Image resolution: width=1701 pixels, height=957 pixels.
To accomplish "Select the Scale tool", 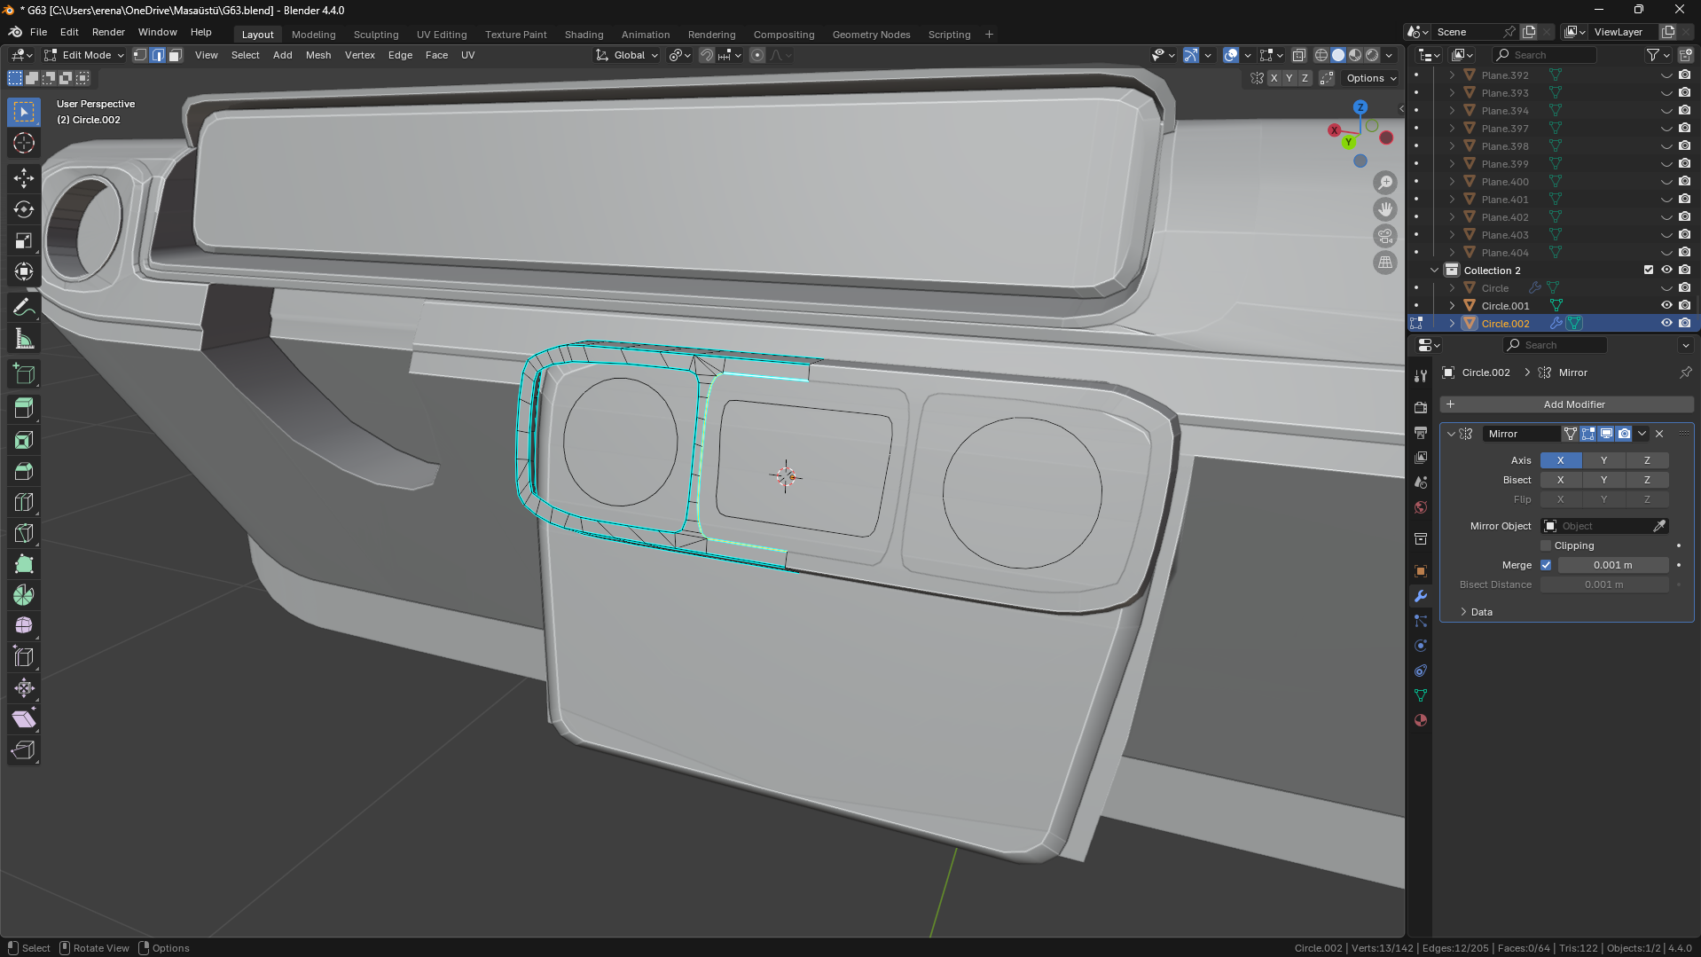I will [24, 240].
